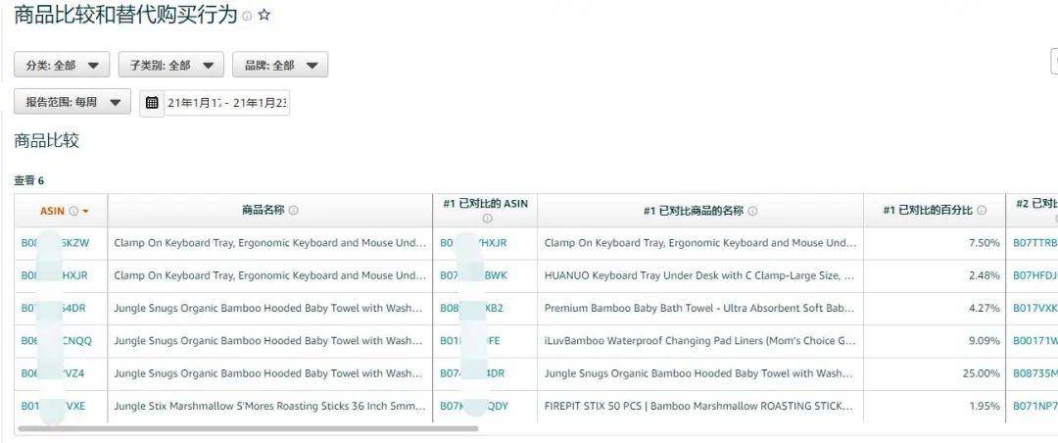This screenshot has height=443, width=1058.
Task: Sort by ASIN column header
Action: [x=52, y=211]
